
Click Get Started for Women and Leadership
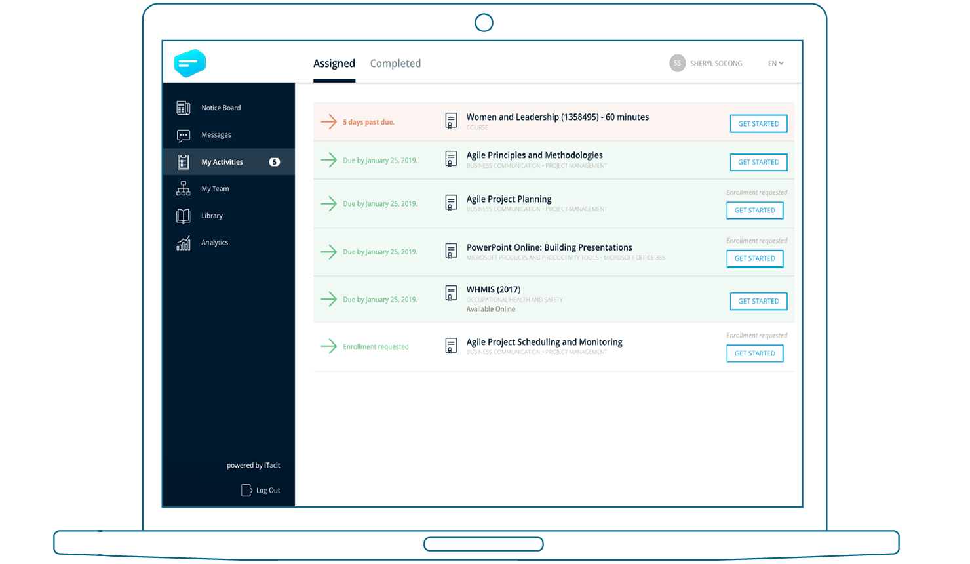(x=758, y=124)
